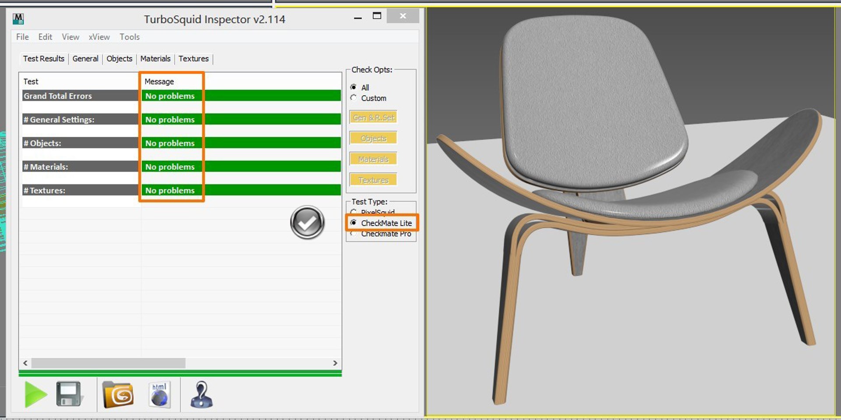Viewport: 841px width, 420px height.
Task: Switch to Textures tab
Action: (194, 58)
